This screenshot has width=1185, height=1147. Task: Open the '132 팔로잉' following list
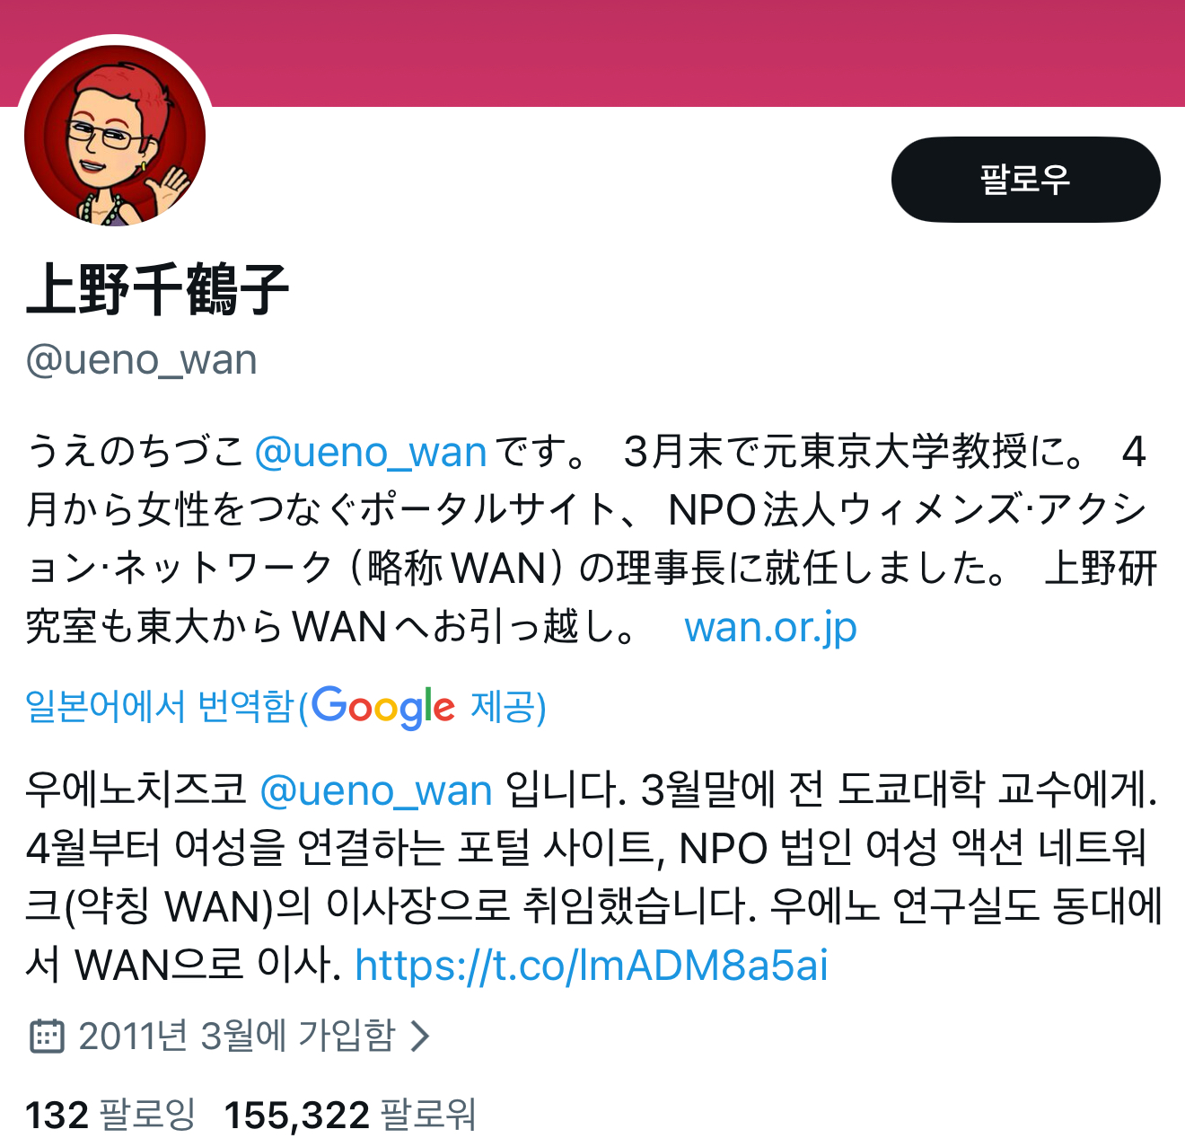click(110, 1115)
